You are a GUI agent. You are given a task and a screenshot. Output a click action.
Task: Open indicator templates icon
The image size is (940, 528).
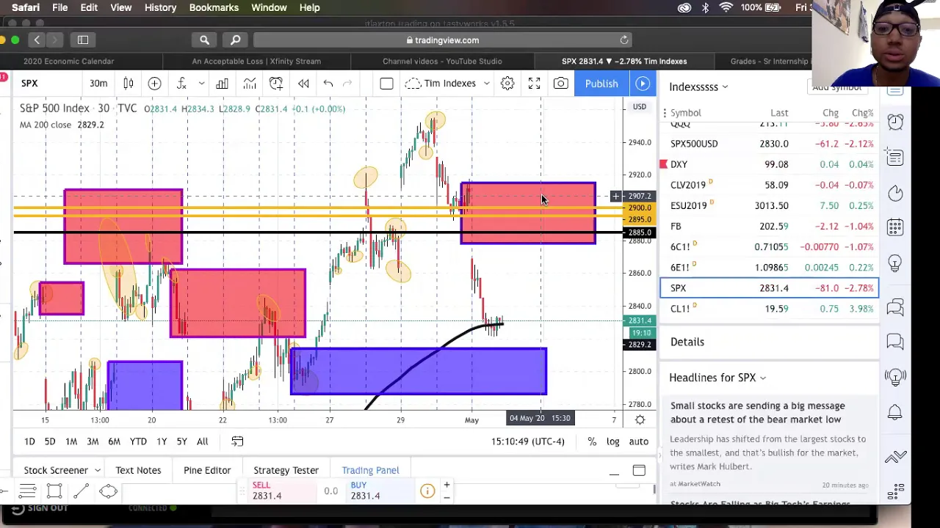point(250,84)
